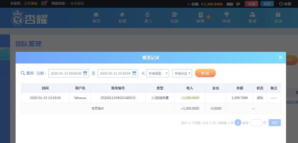
Task: Click the -0.0000 expense total
Action: (216, 109)
